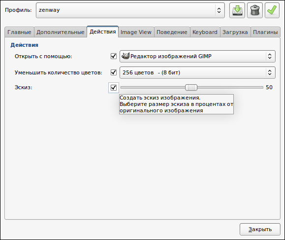This screenshot has height=240, width=285.
Task: Click the slider track left of the handle
Action: pos(153,88)
